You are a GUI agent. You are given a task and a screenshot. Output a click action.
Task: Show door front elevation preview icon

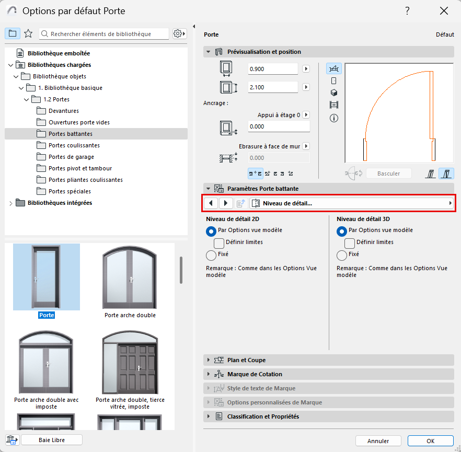click(x=334, y=80)
